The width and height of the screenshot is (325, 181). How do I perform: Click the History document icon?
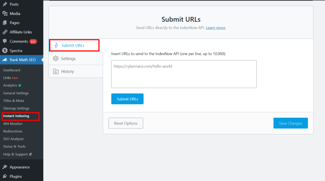pos(56,71)
